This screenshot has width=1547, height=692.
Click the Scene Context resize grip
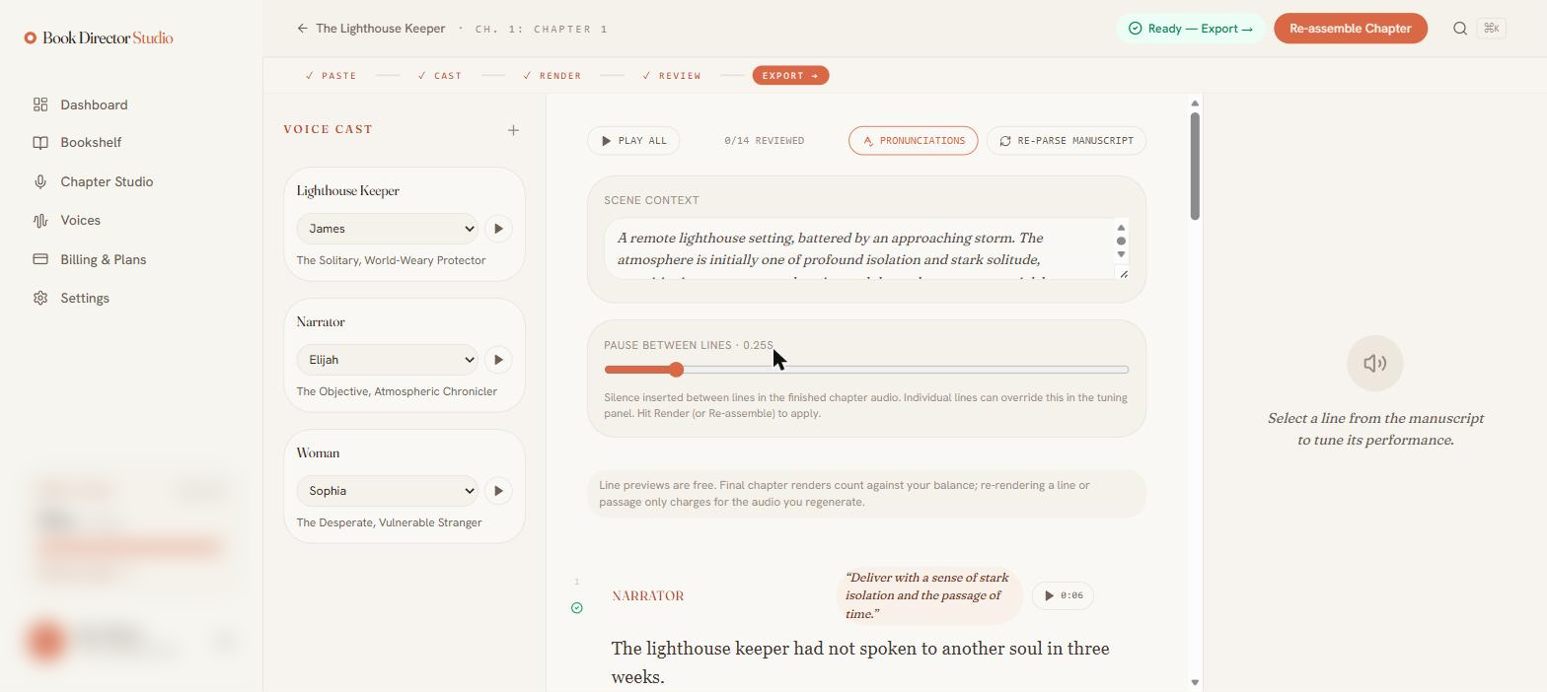[x=1122, y=273]
